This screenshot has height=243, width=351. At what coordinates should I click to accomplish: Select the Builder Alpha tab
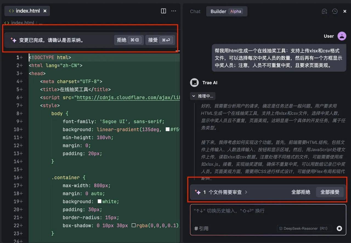point(227,11)
